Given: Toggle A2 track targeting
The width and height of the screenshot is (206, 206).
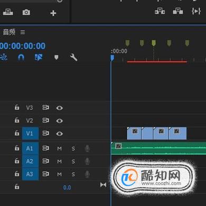Looking at the screenshot, I should pos(30,161).
